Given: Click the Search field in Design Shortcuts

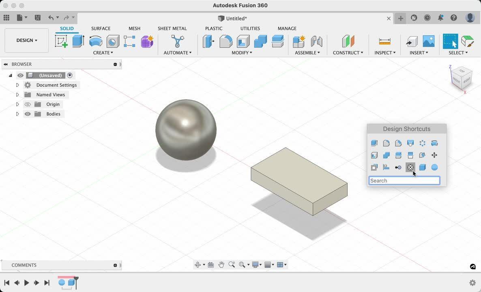Looking at the screenshot, I should pos(404,180).
